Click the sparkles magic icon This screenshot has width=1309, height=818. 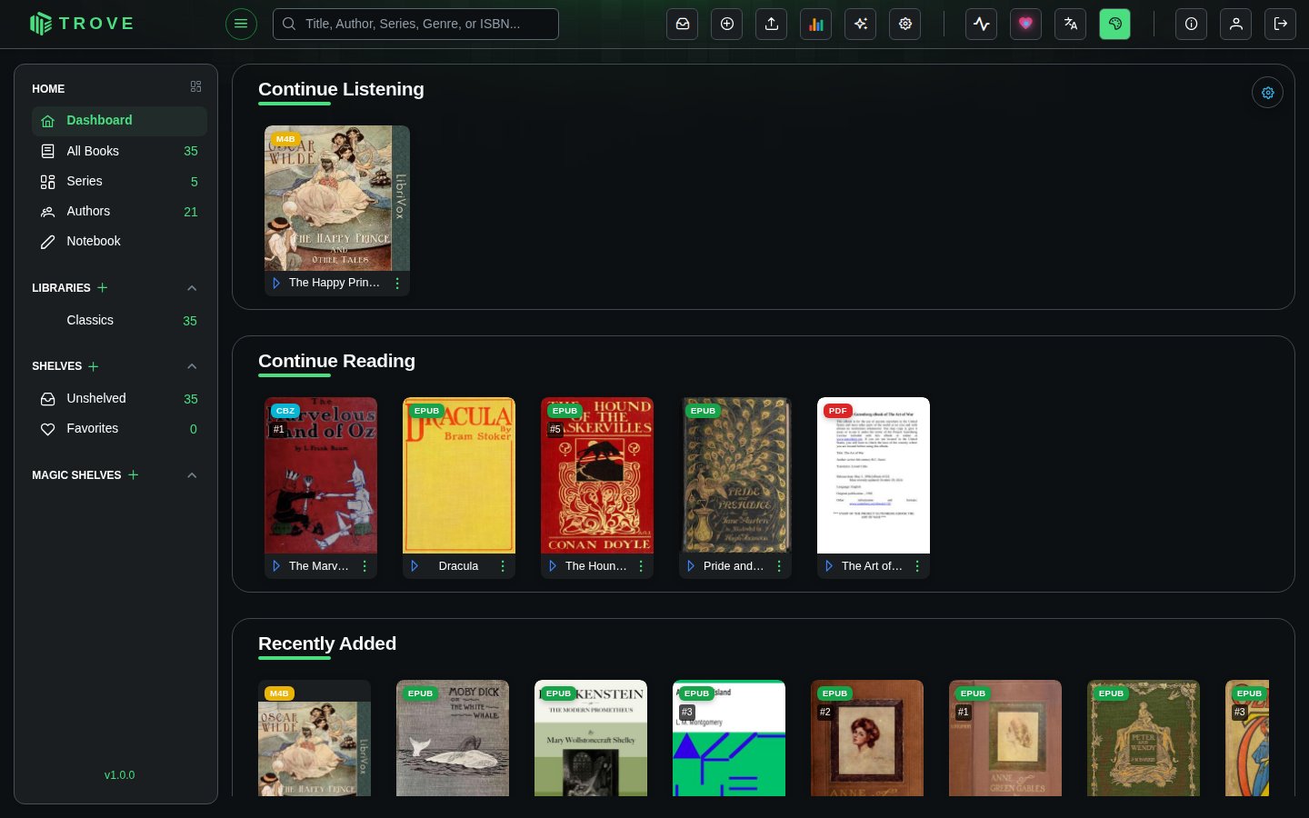click(x=861, y=24)
